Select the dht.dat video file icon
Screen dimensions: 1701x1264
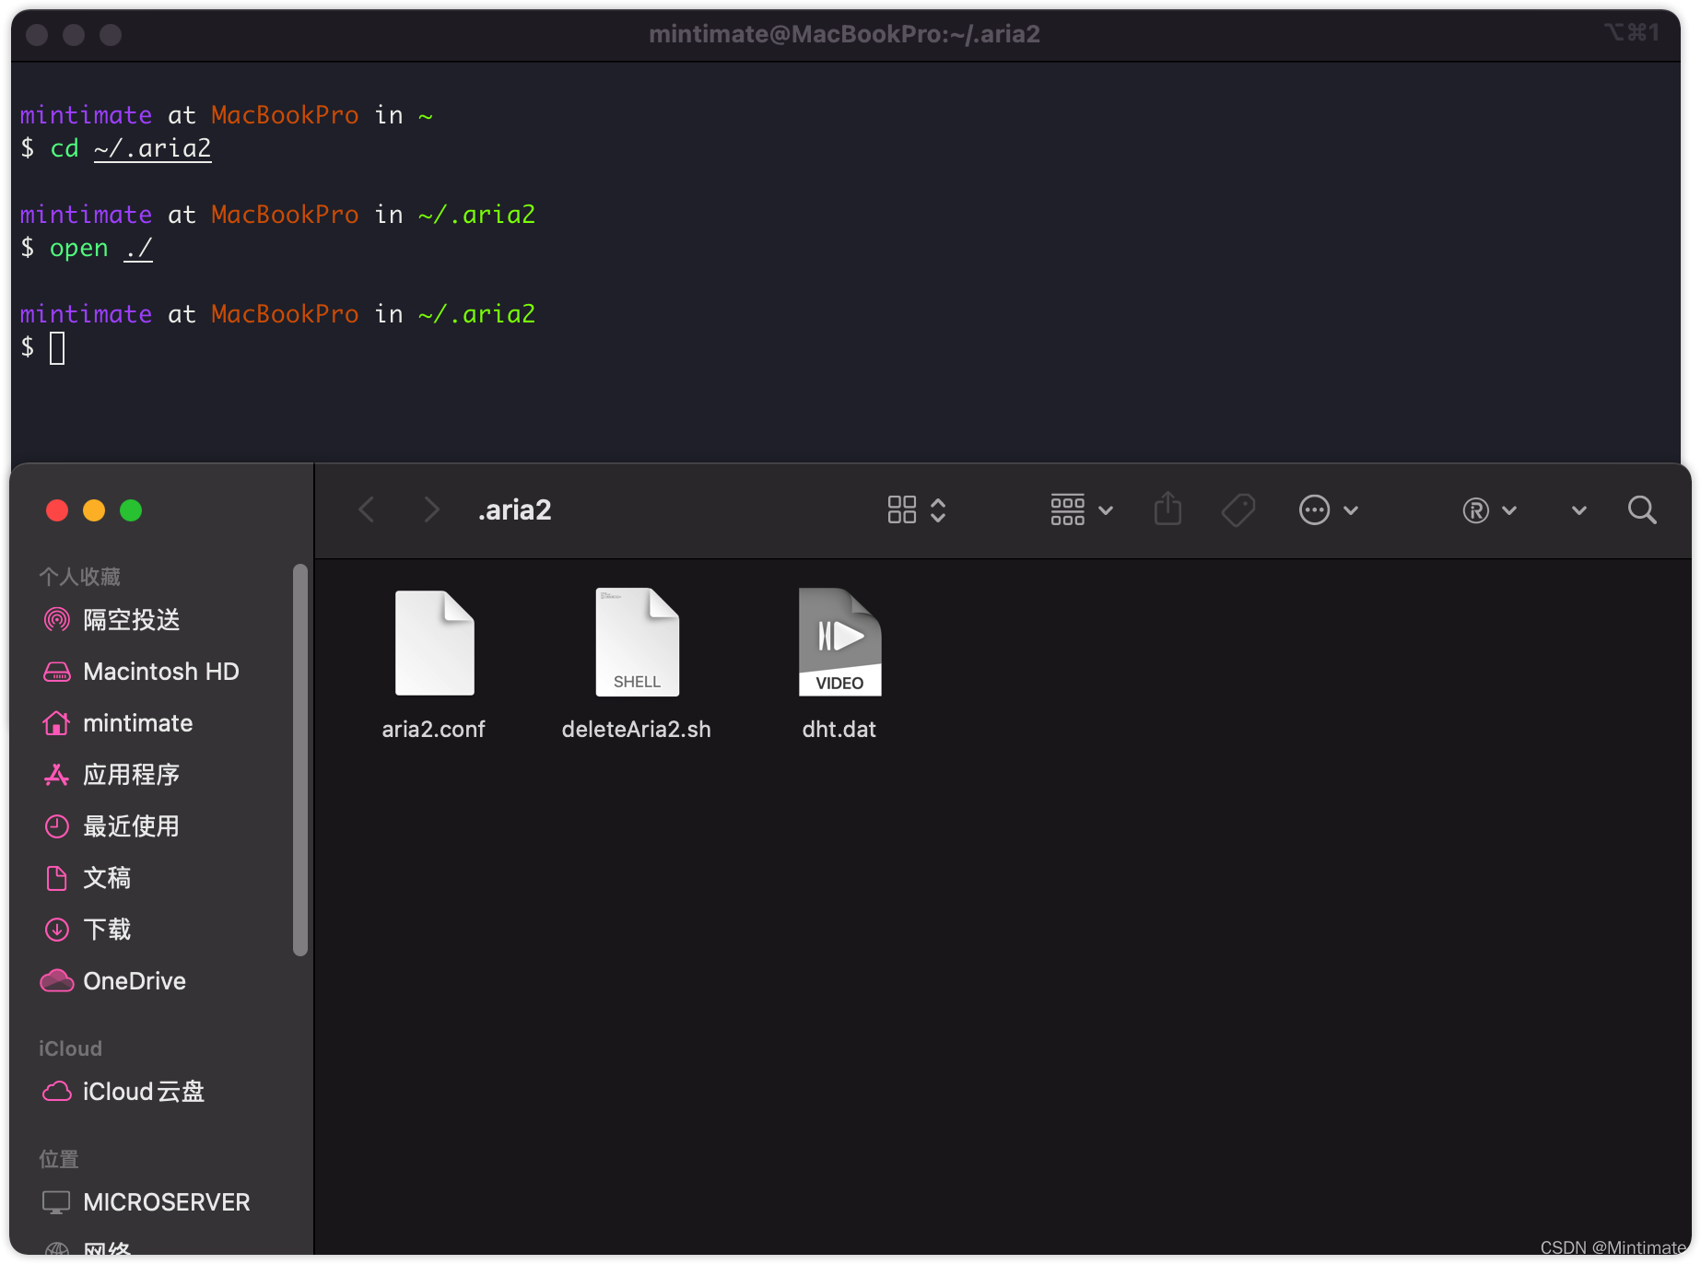point(839,642)
